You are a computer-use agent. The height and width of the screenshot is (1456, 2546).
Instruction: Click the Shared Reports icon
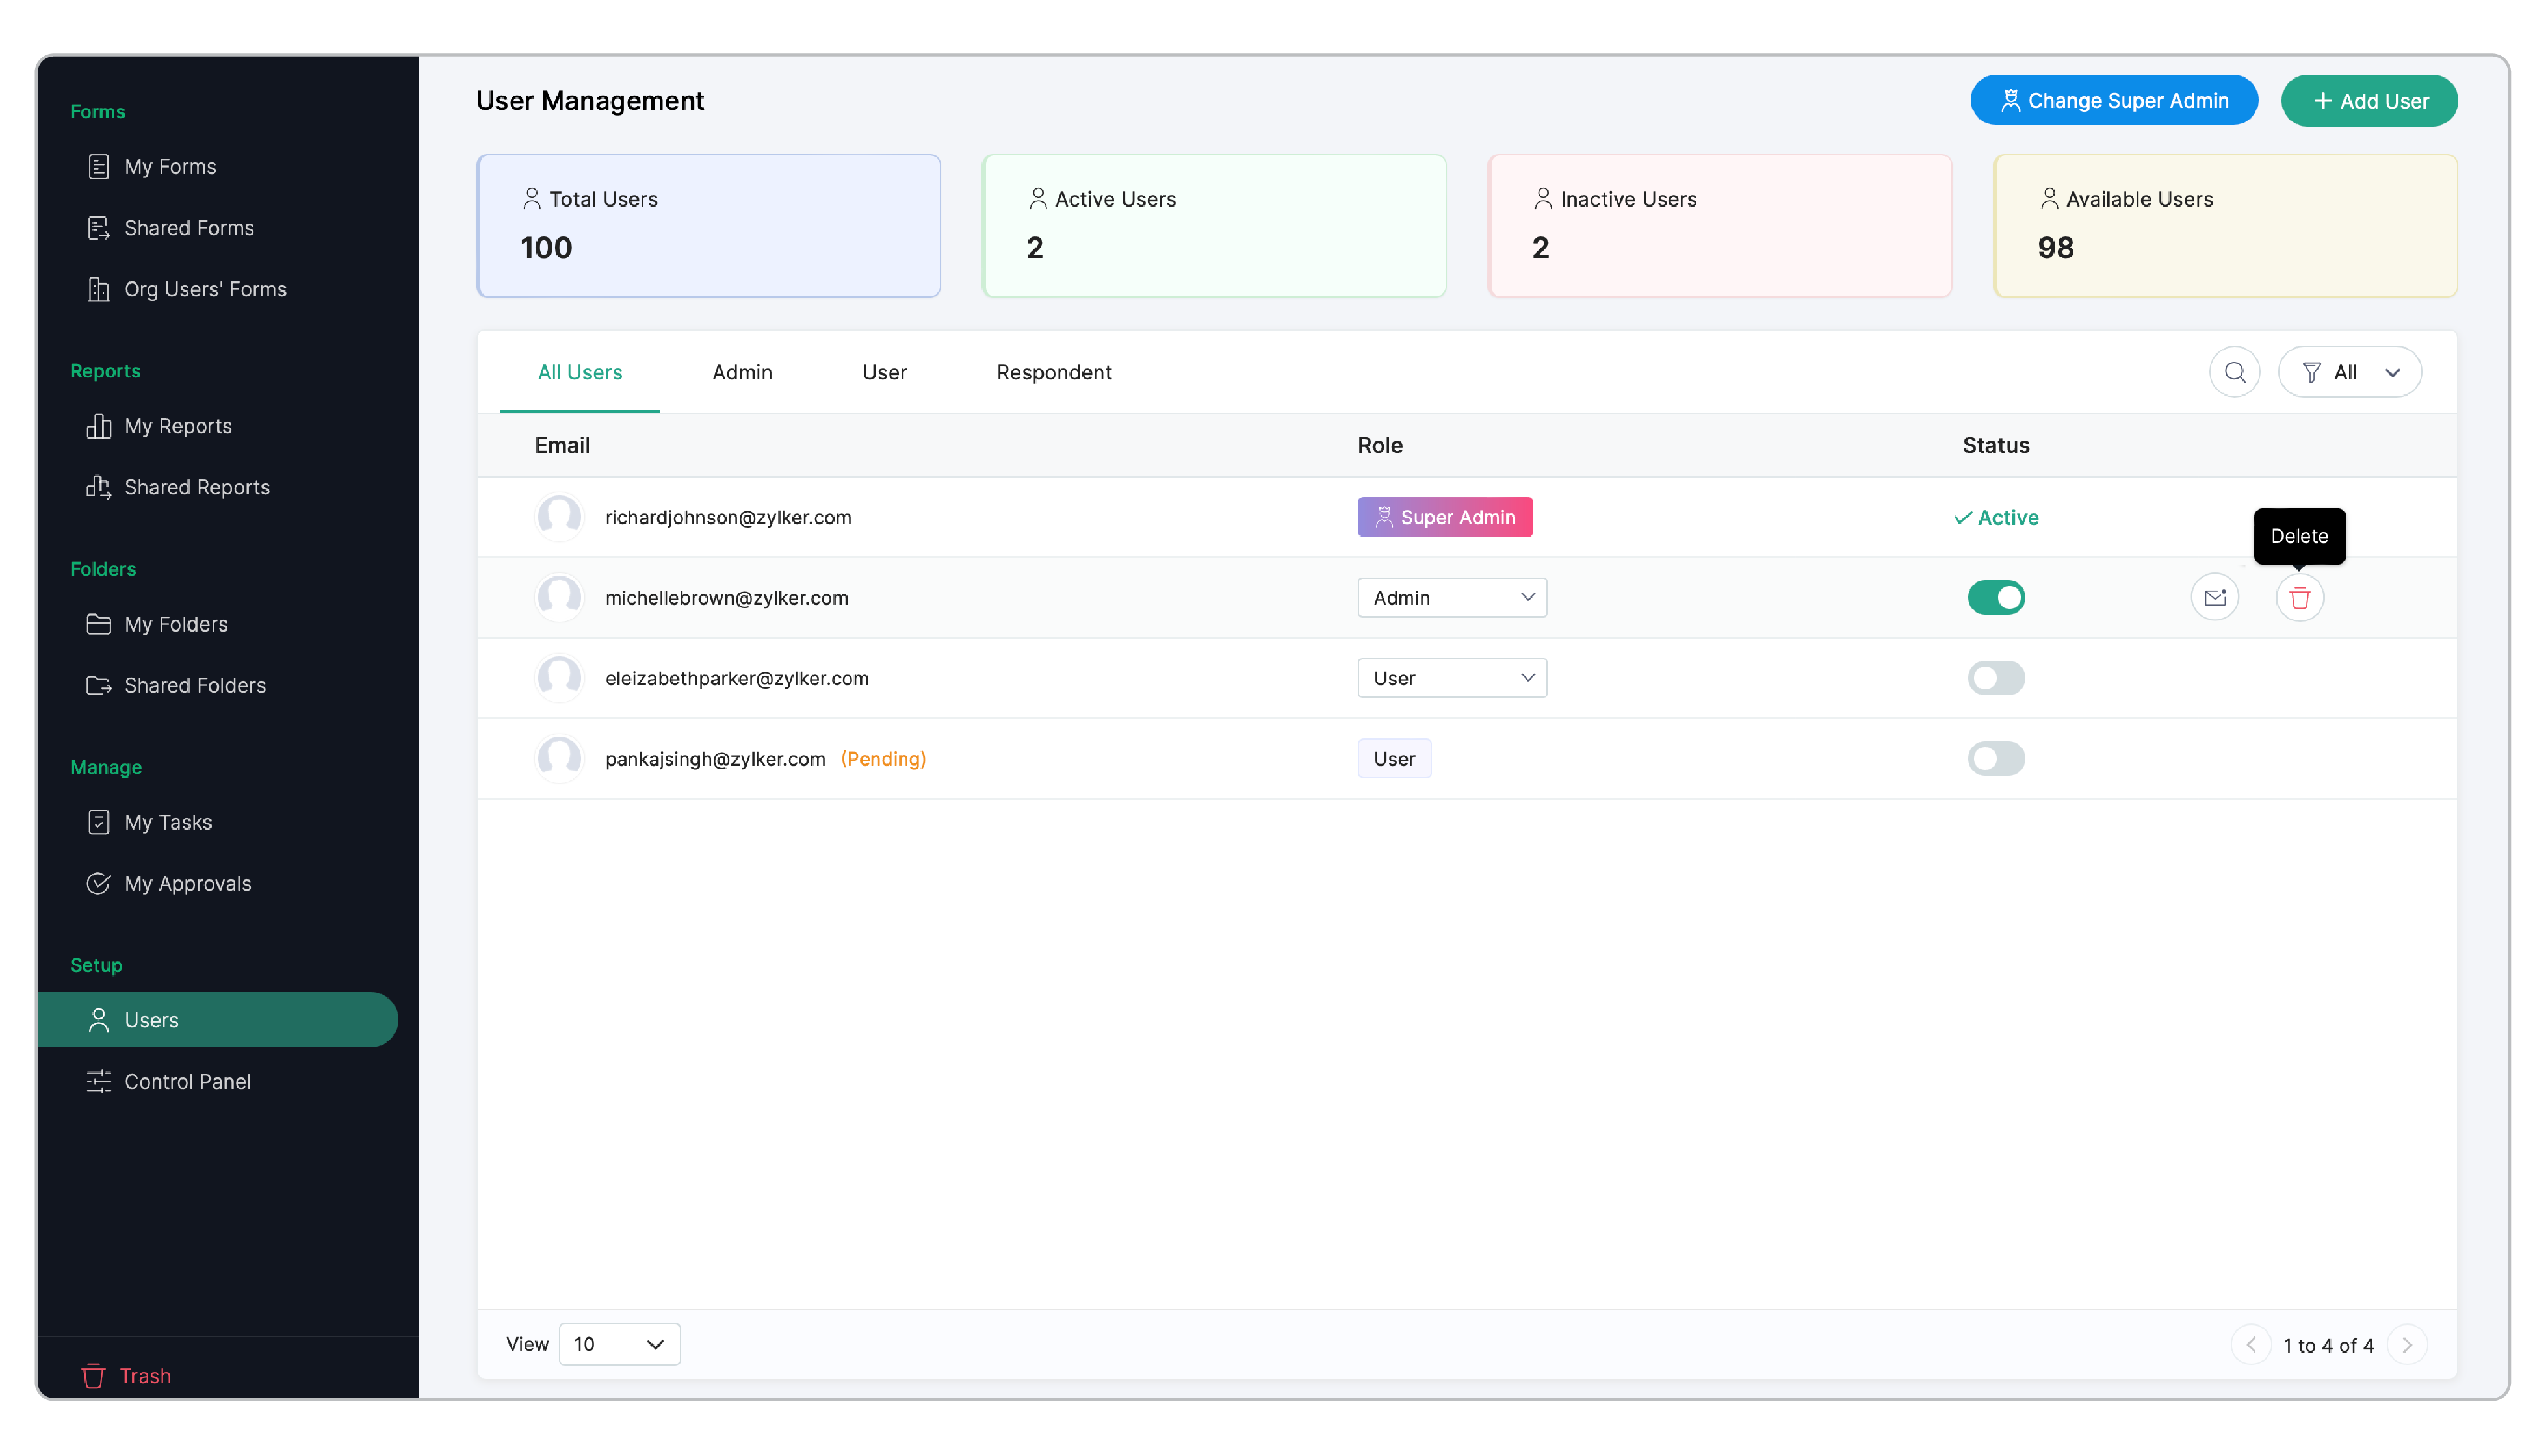point(98,487)
